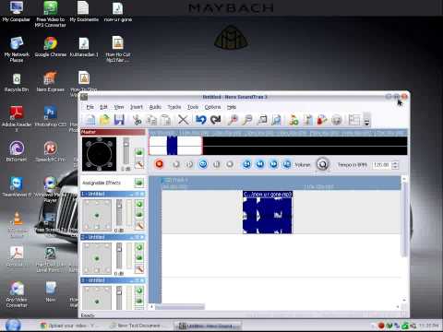Click the last blue skip button before Volume
This screenshot has height=332, width=443.
[x=287, y=164]
